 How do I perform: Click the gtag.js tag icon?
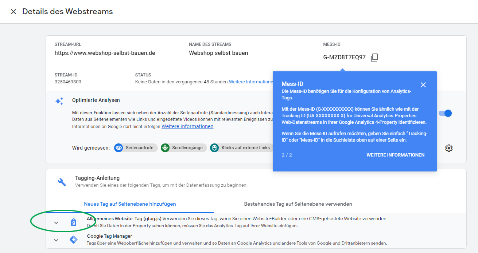tap(74, 222)
